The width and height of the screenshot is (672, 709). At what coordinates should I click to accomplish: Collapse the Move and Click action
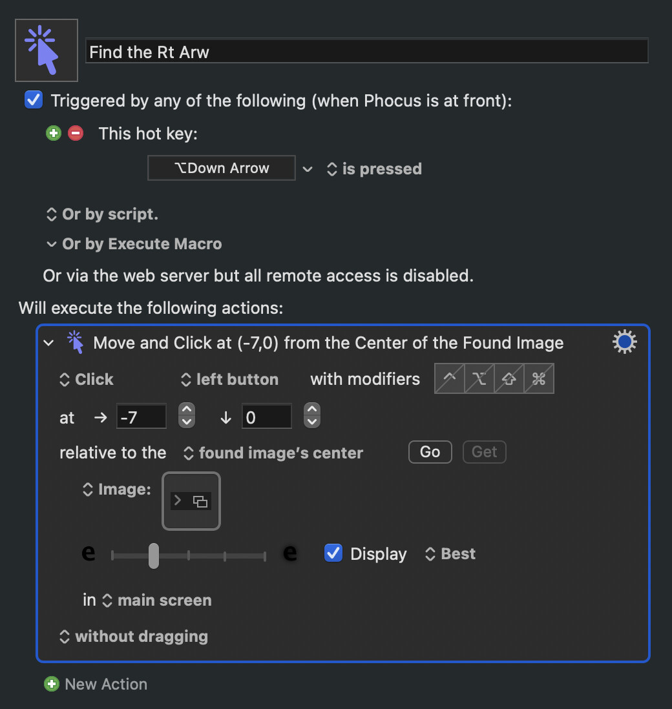point(48,343)
